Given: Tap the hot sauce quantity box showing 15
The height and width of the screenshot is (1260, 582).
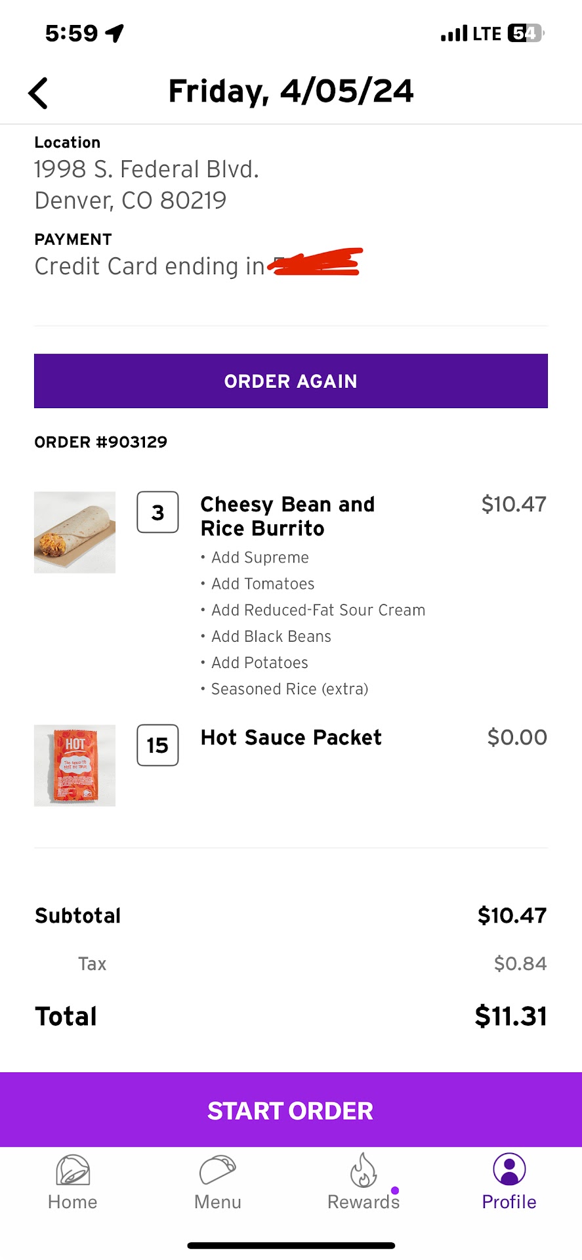Looking at the screenshot, I should coord(157,745).
